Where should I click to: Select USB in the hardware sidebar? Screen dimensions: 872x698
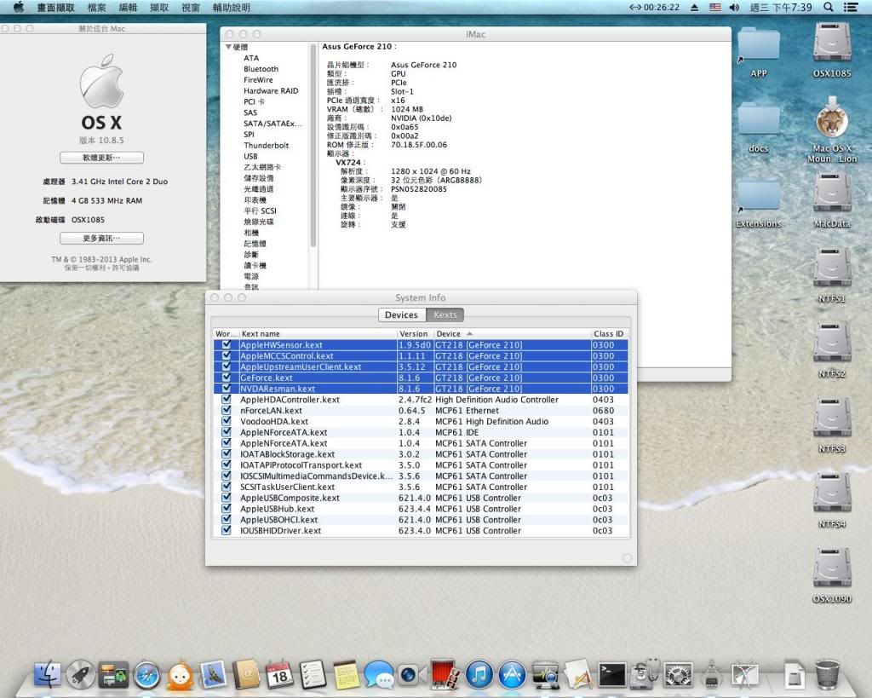(x=250, y=157)
